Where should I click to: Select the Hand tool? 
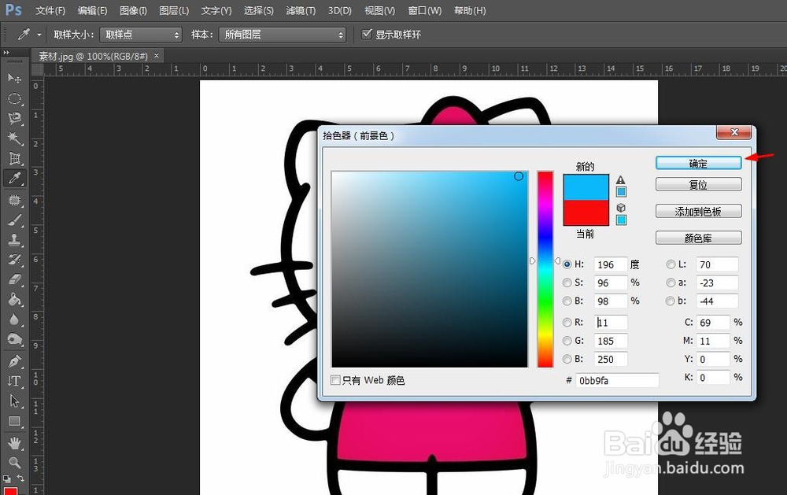click(14, 443)
